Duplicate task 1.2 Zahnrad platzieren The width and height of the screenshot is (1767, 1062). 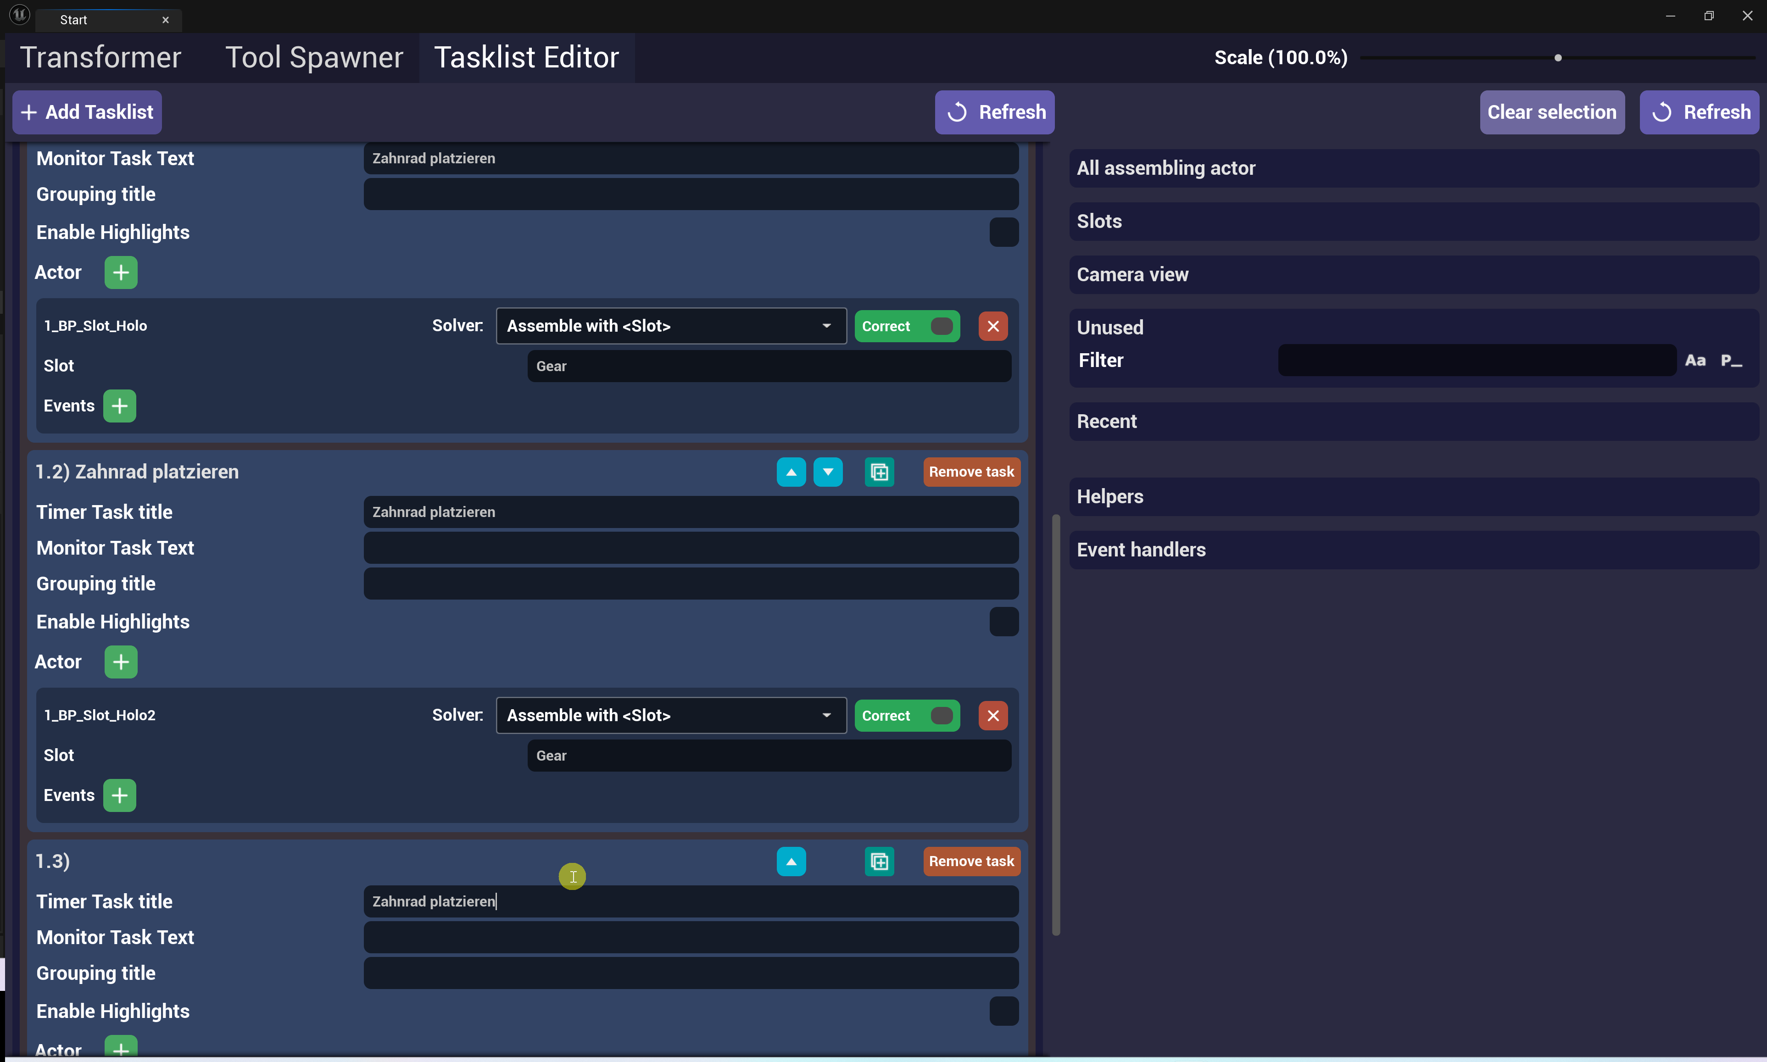pyautogui.click(x=879, y=473)
